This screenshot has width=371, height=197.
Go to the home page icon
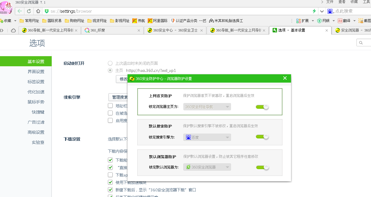point(38,11)
